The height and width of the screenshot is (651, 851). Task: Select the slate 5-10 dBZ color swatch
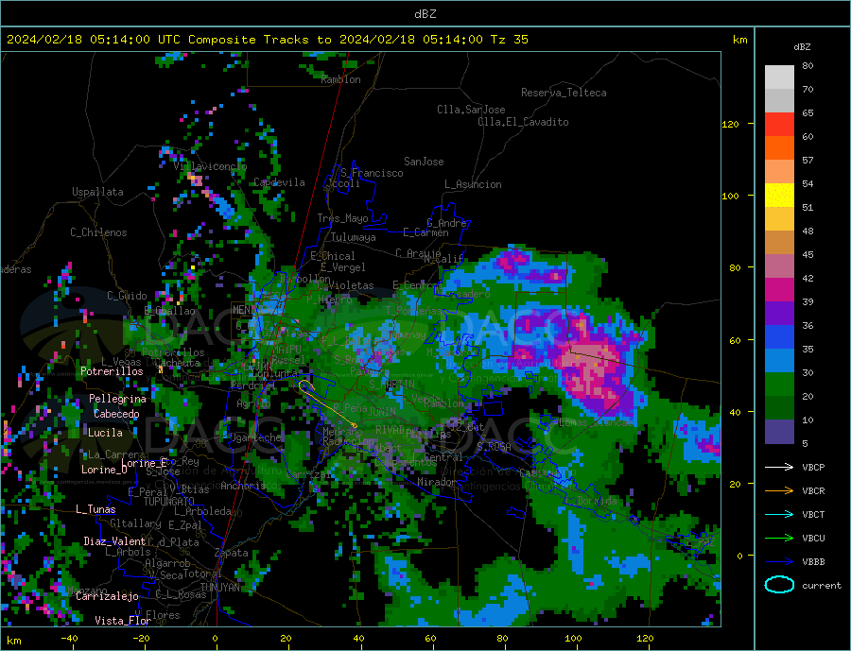(x=779, y=432)
